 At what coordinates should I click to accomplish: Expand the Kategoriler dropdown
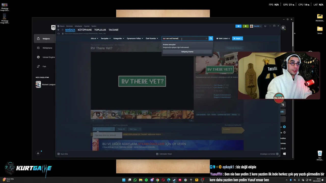point(119,38)
